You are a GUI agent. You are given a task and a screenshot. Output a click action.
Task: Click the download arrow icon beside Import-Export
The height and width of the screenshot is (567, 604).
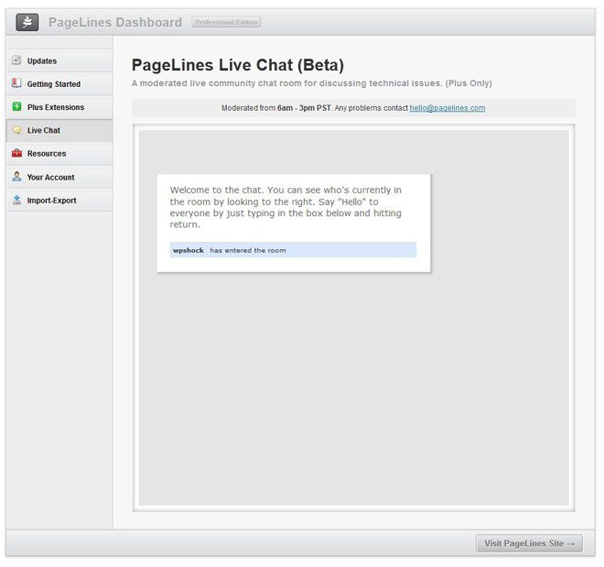pos(16,200)
